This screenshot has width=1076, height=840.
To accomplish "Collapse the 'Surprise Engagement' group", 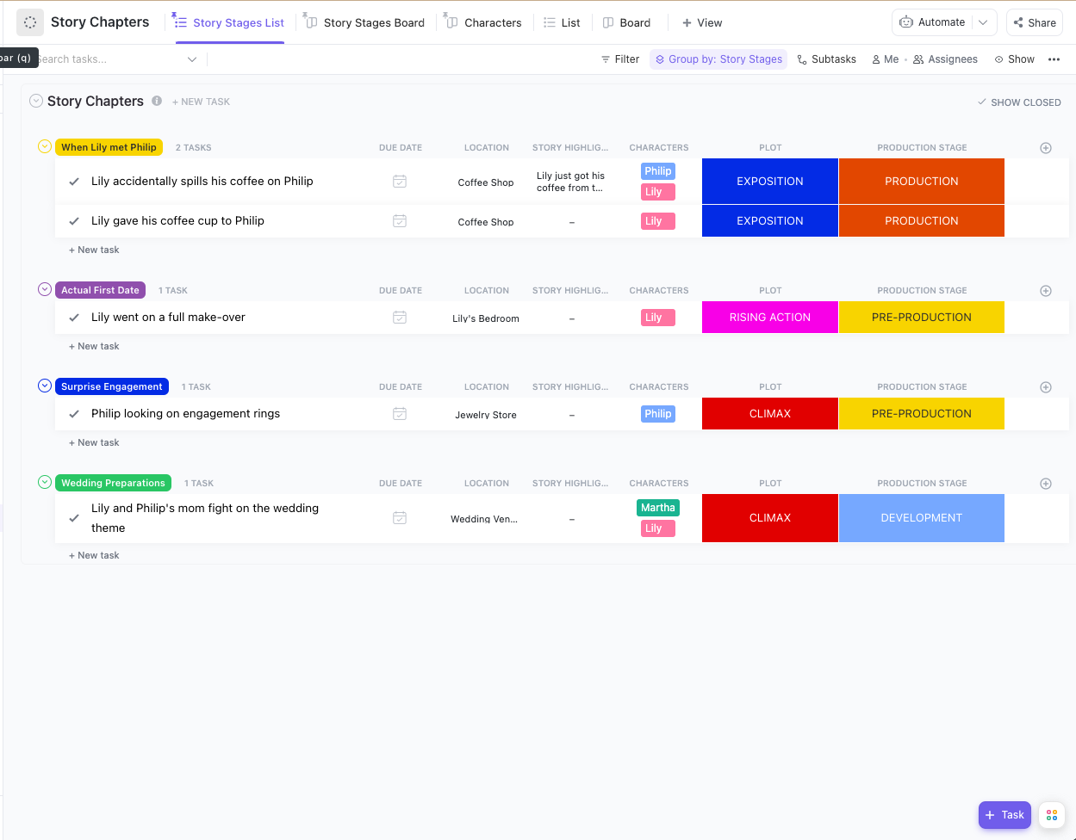I will (x=44, y=386).
